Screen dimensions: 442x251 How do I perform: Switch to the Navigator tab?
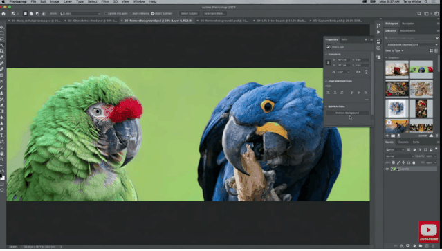click(x=407, y=24)
